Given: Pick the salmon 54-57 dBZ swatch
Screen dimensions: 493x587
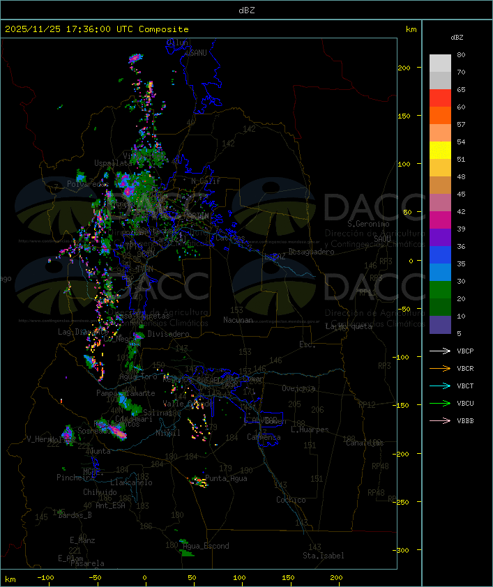Looking at the screenshot, I should tap(440, 133).
